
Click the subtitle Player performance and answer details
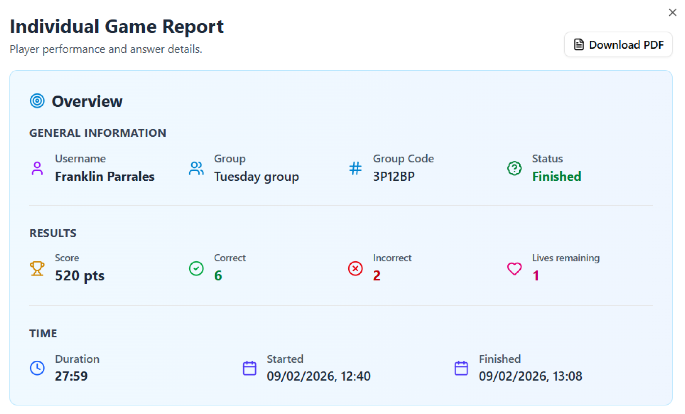click(x=106, y=49)
